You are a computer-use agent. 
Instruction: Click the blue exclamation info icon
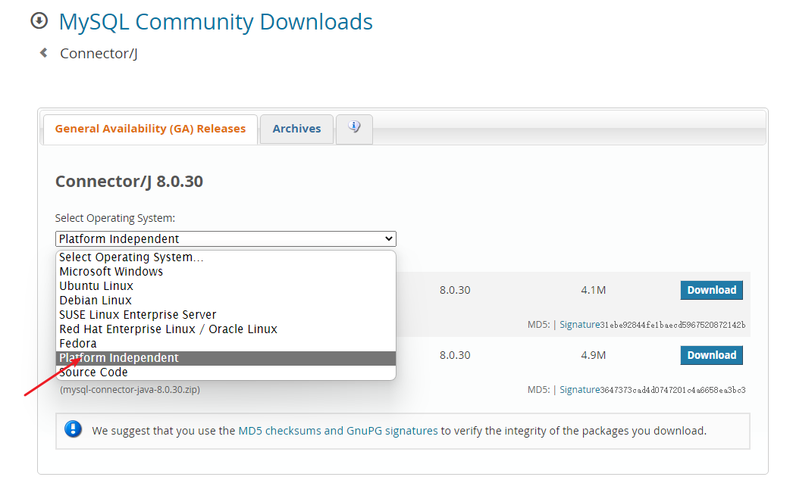pos(74,430)
